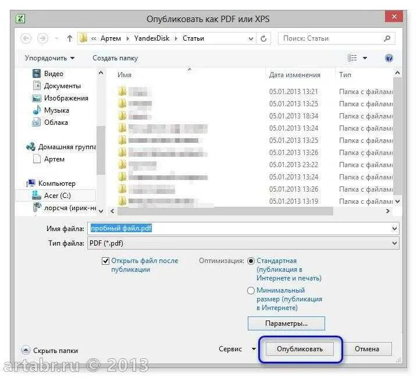Open the Сервис dropdown menu
The width and height of the screenshot is (417, 378).
click(237, 349)
